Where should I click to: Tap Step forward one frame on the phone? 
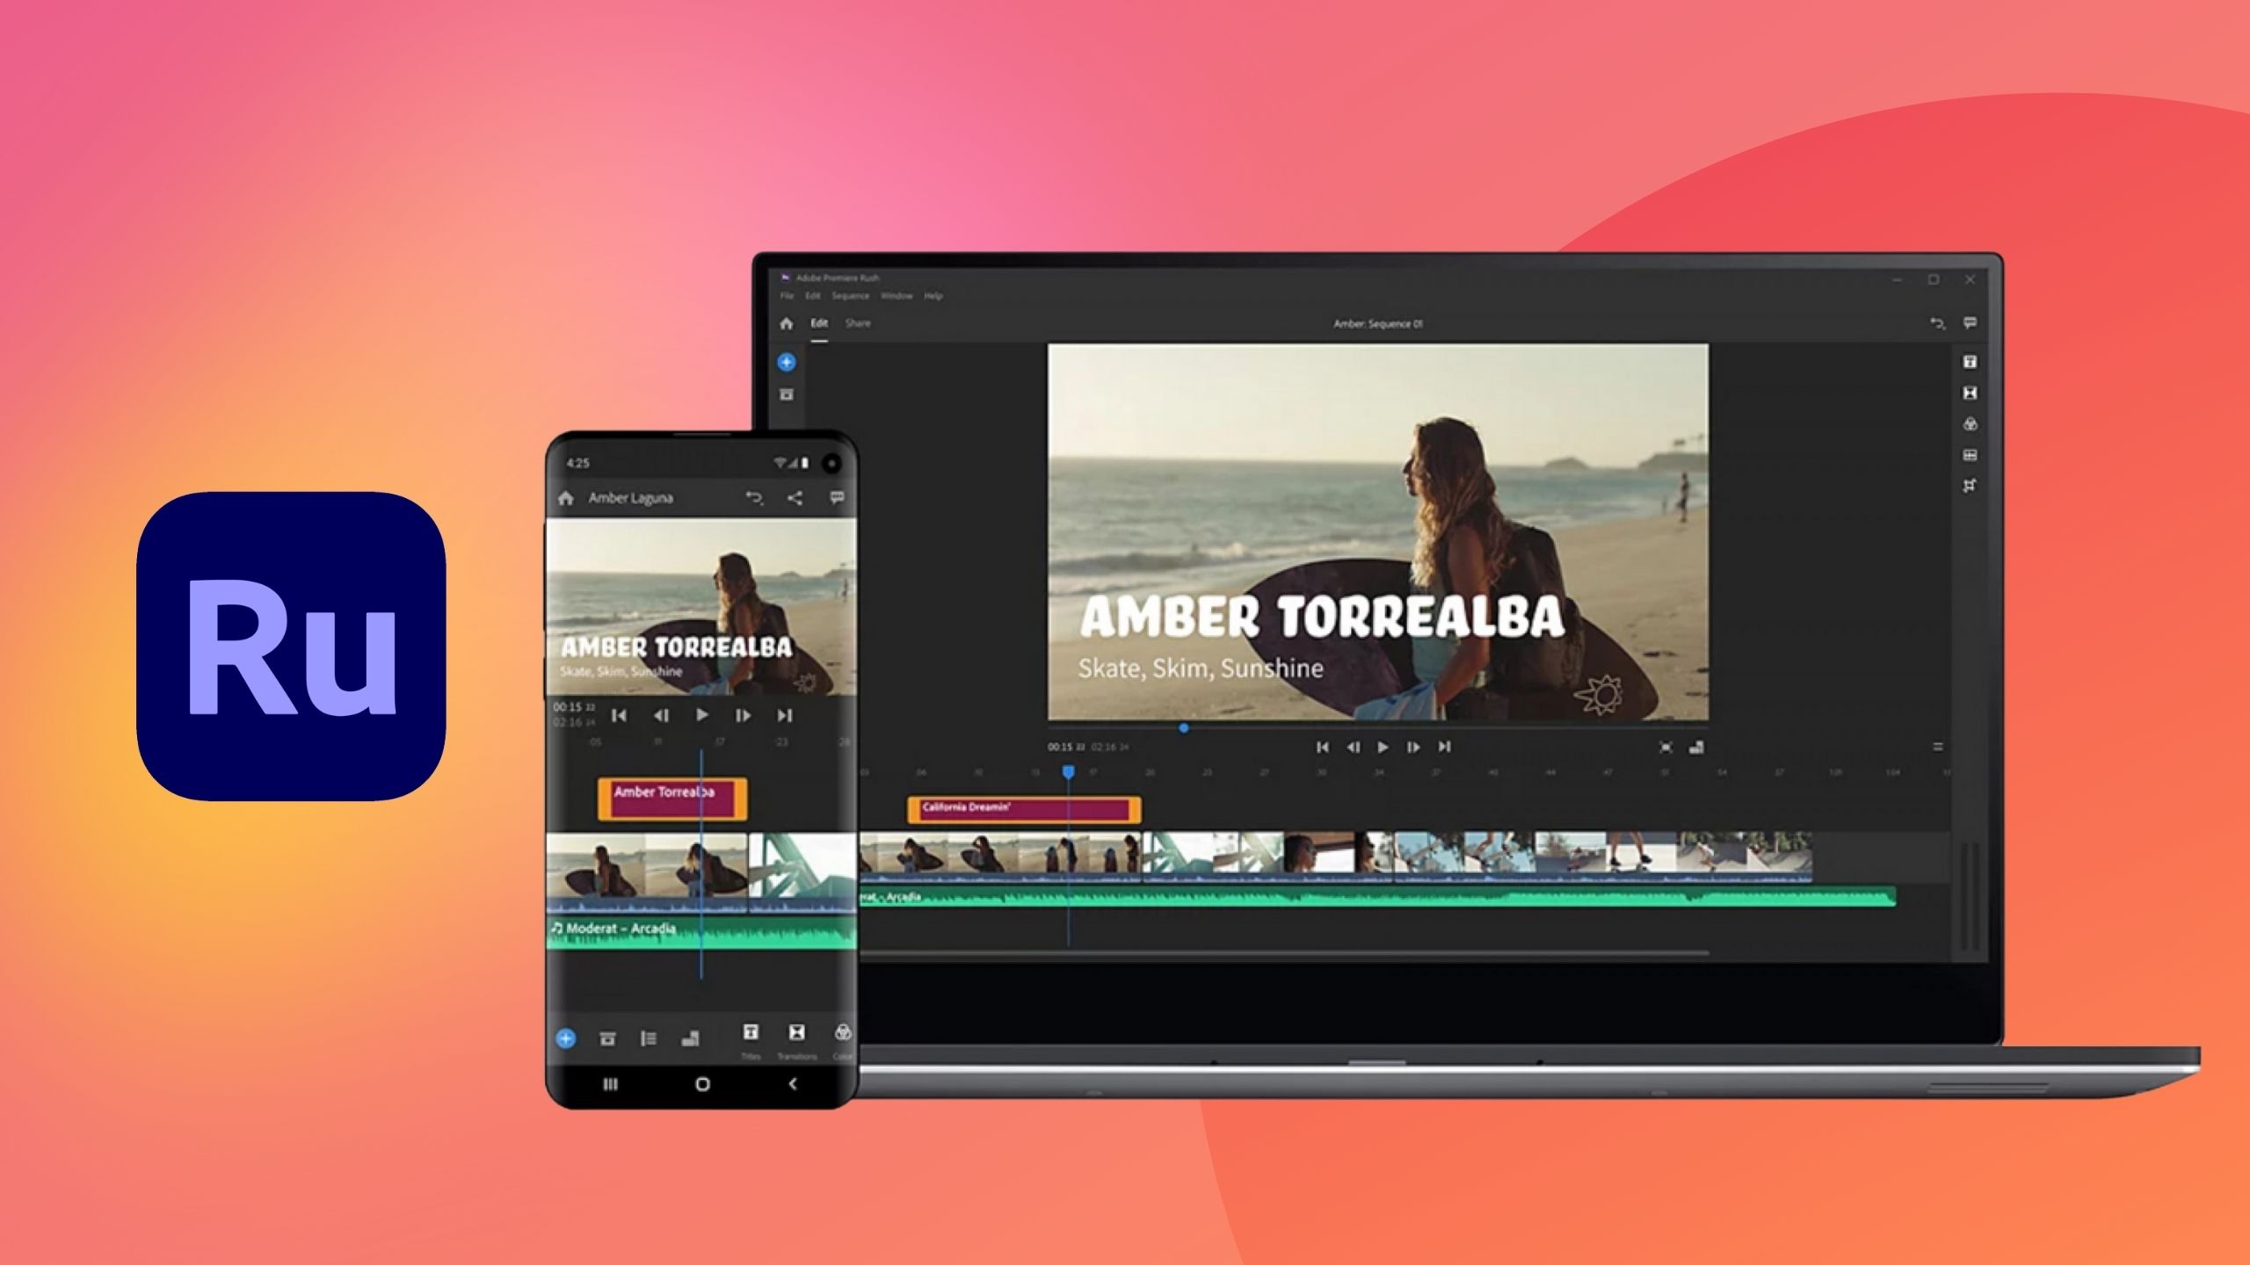point(743,715)
